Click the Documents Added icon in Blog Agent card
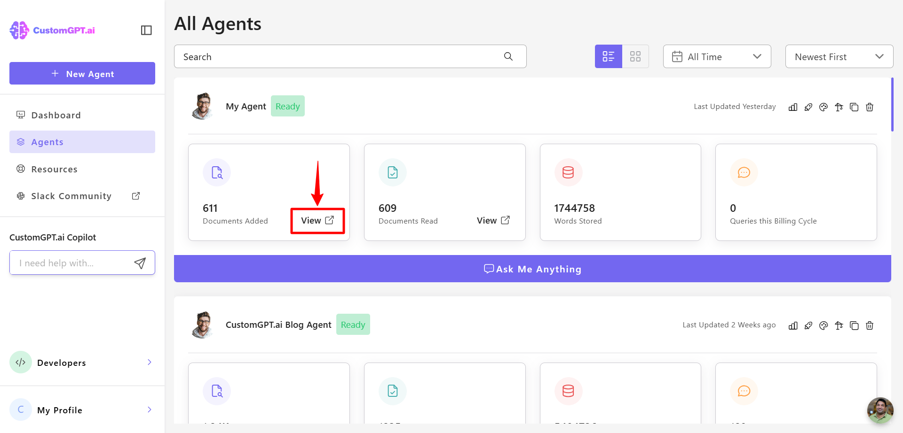The height and width of the screenshot is (433, 903). (x=217, y=391)
